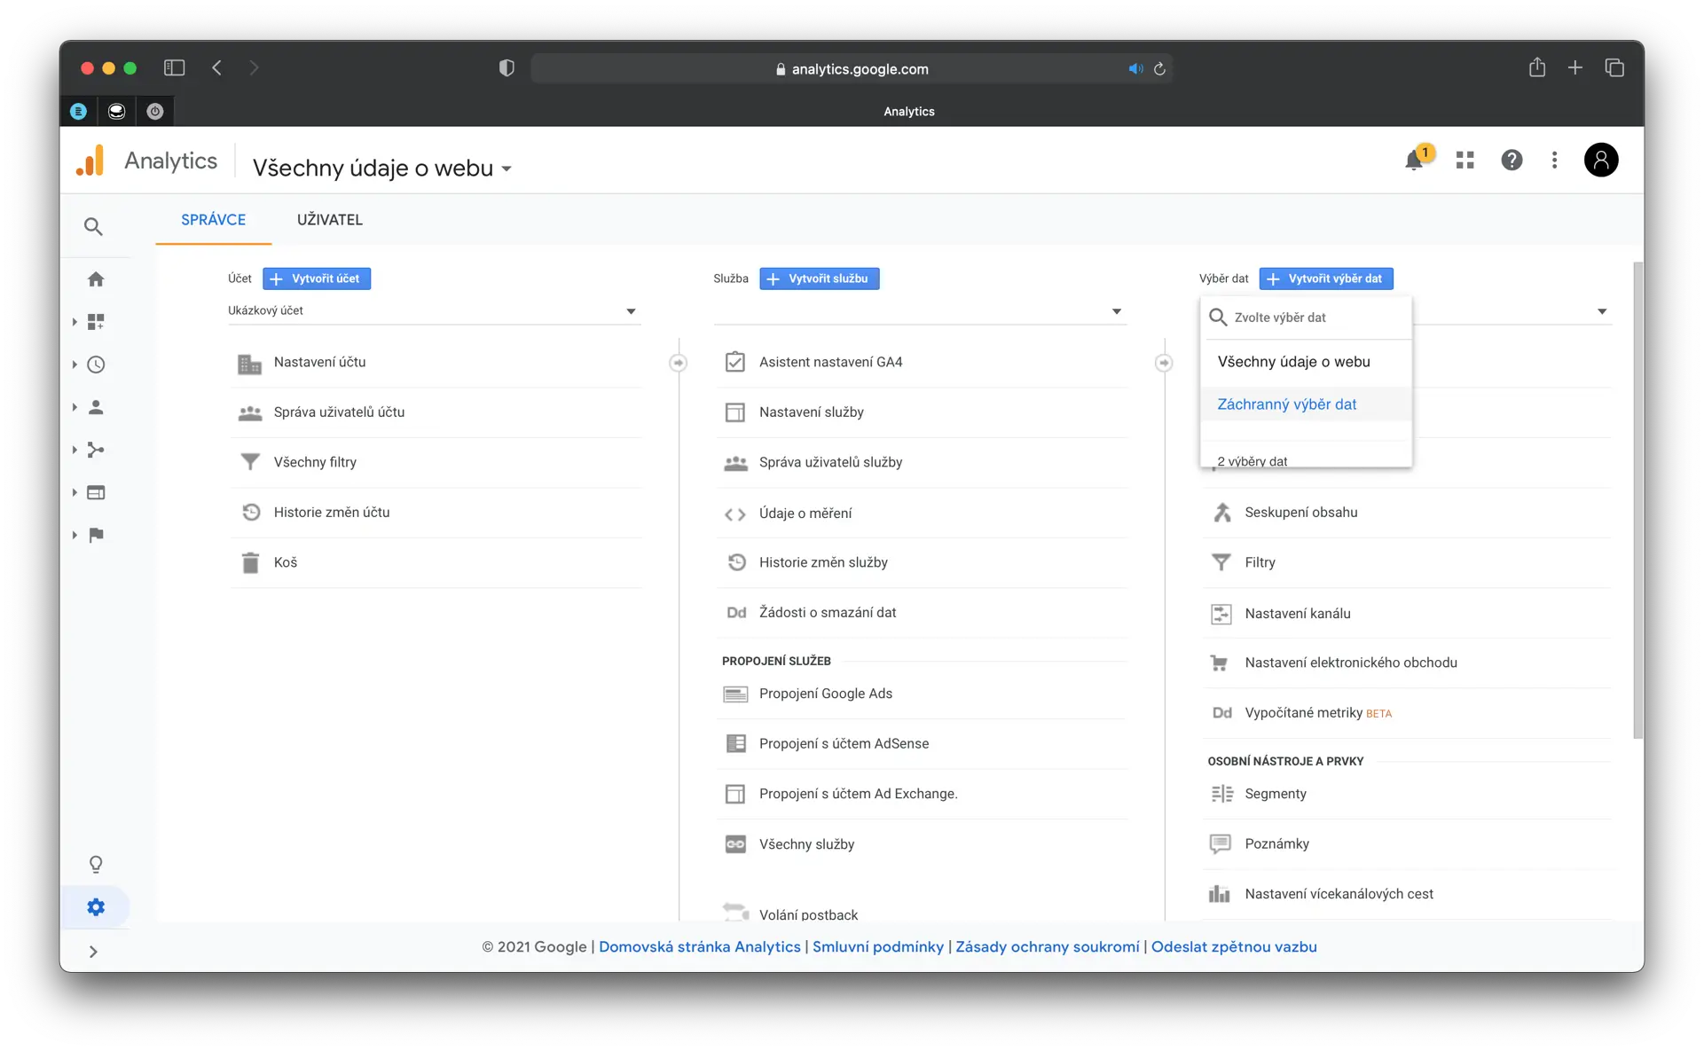Click the help question mark icon
The image size is (1704, 1051).
1511,161
